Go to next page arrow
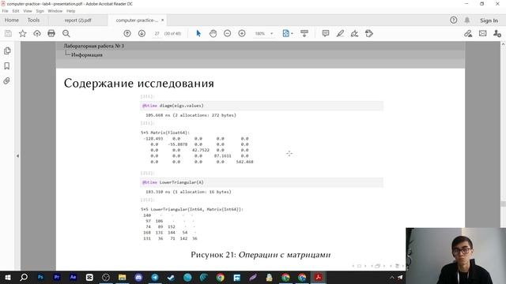 tap(142, 33)
